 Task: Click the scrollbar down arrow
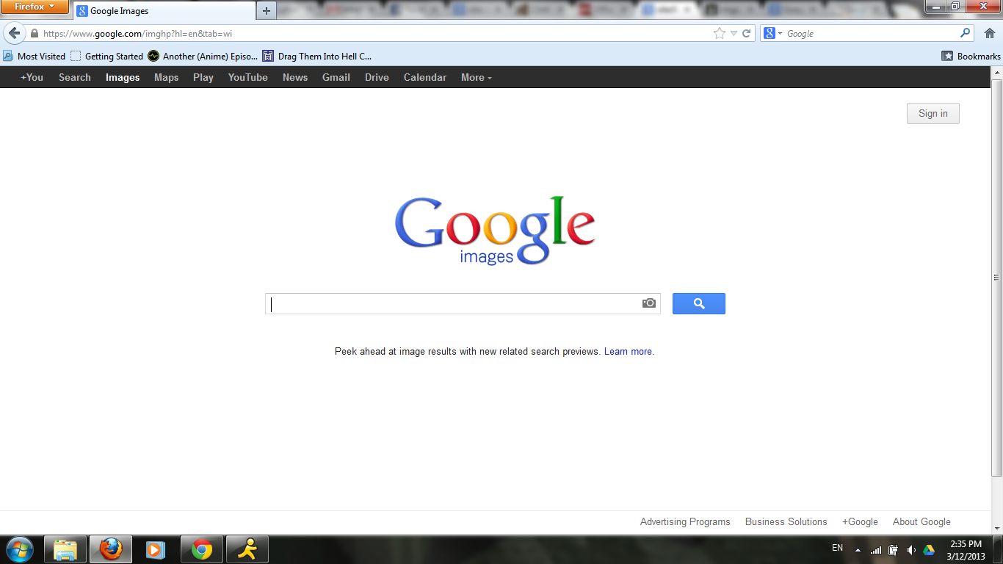[x=996, y=529]
